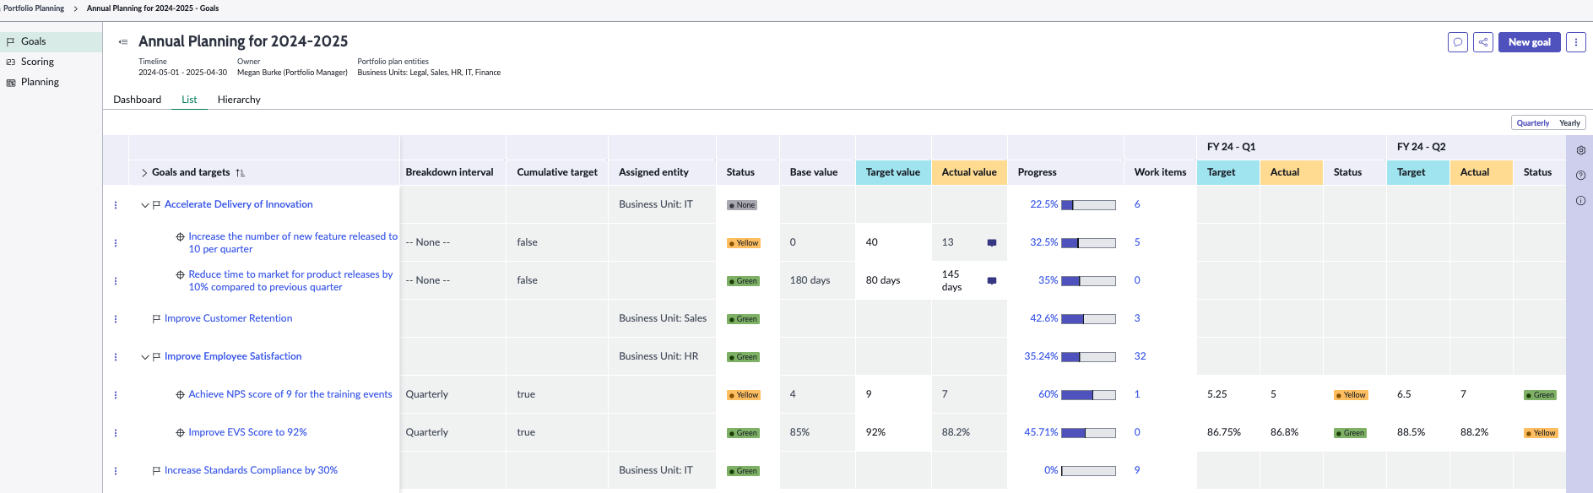
Task: Click the help question mark icon
Action: [x=1580, y=176]
